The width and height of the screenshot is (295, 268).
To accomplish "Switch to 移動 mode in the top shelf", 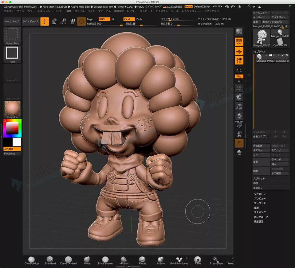I will pos(54,21).
